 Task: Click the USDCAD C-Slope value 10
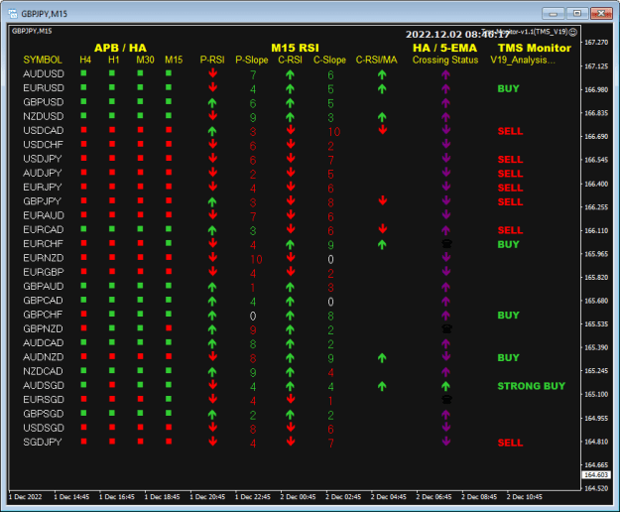pos(334,132)
